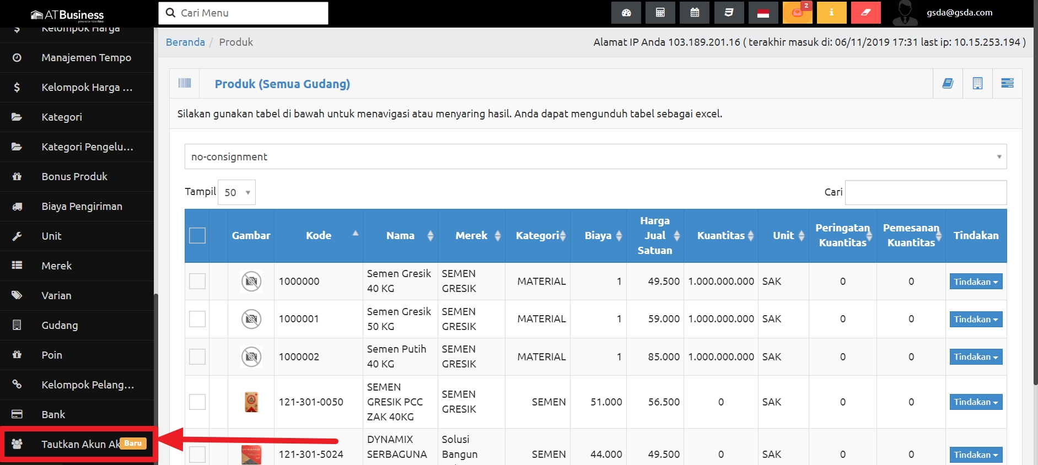The width and height of the screenshot is (1038, 465).
Task: Click the AT Business logo
Action: coord(67,15)
